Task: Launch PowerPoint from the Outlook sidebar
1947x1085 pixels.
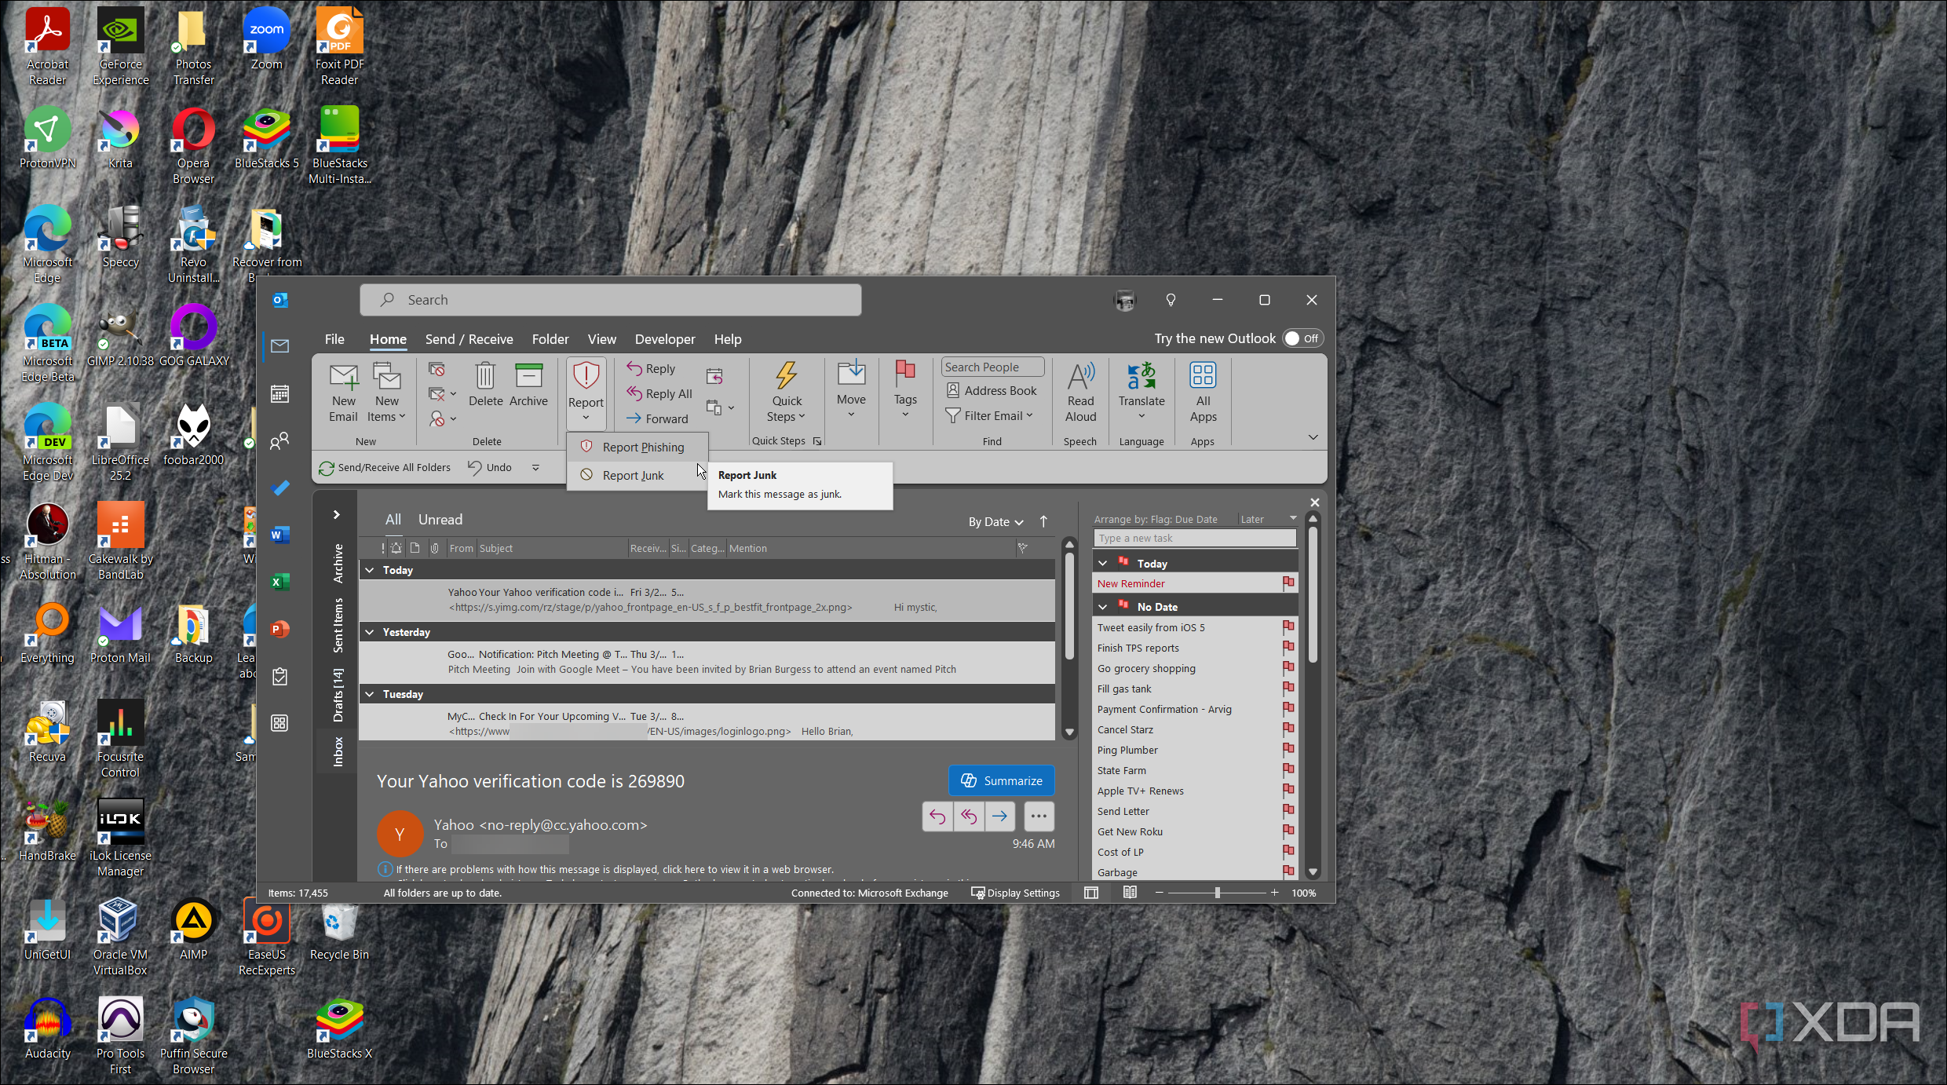Action: (279, 629)
